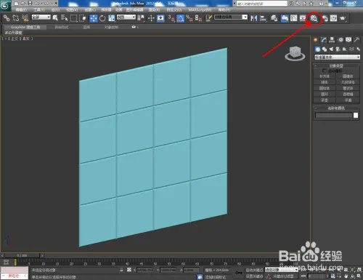Switch to Display panel tab
The image size is (363, 280).
pos(348,40)
